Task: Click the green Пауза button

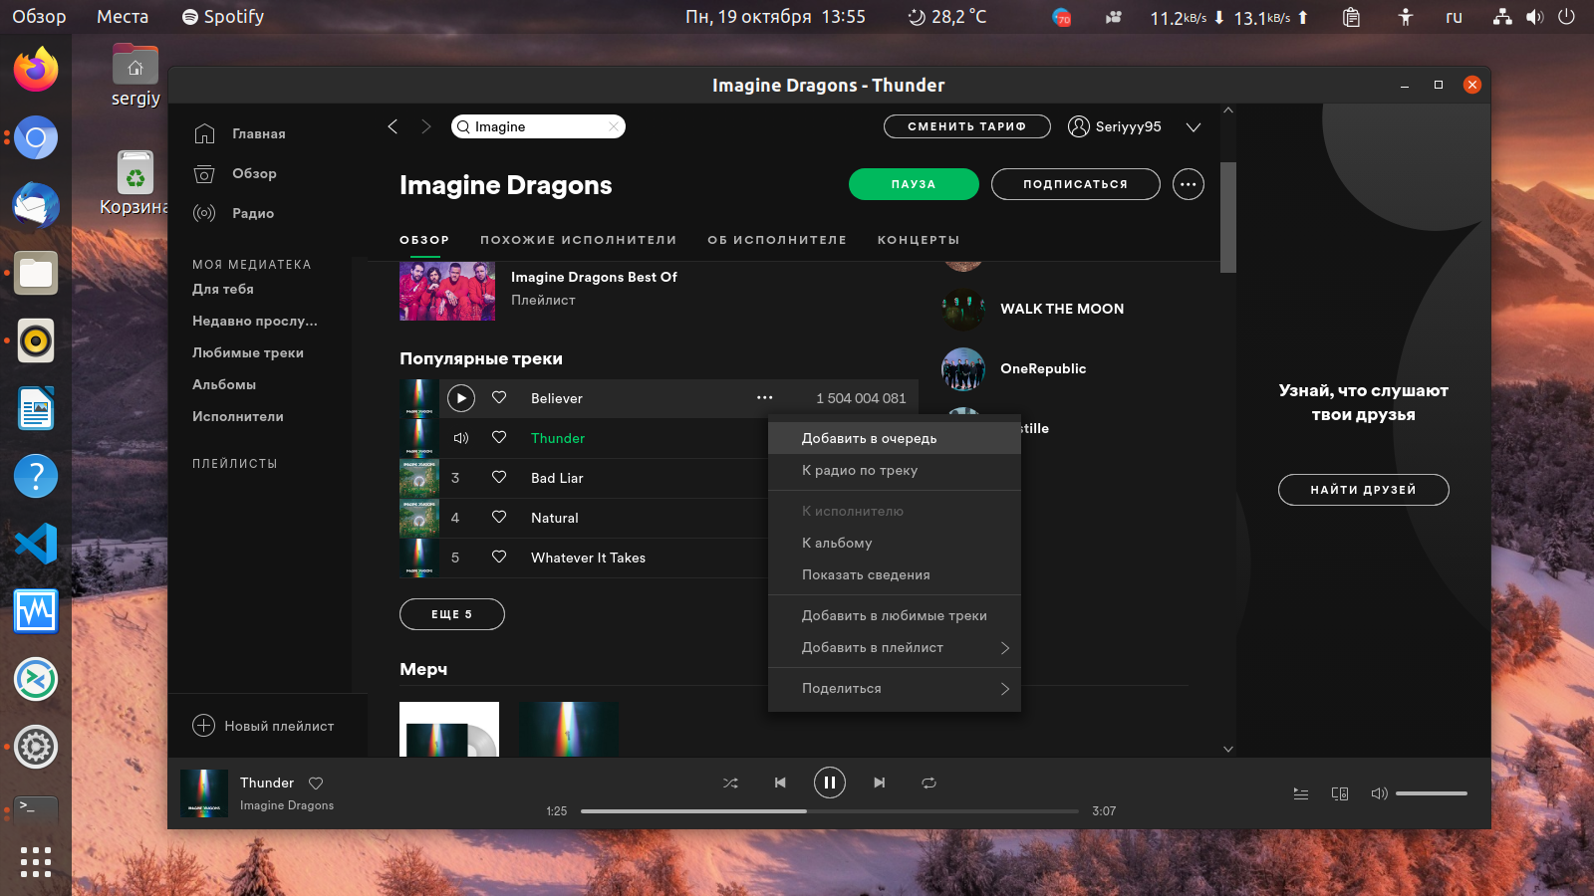Action: tap(914, 184)
